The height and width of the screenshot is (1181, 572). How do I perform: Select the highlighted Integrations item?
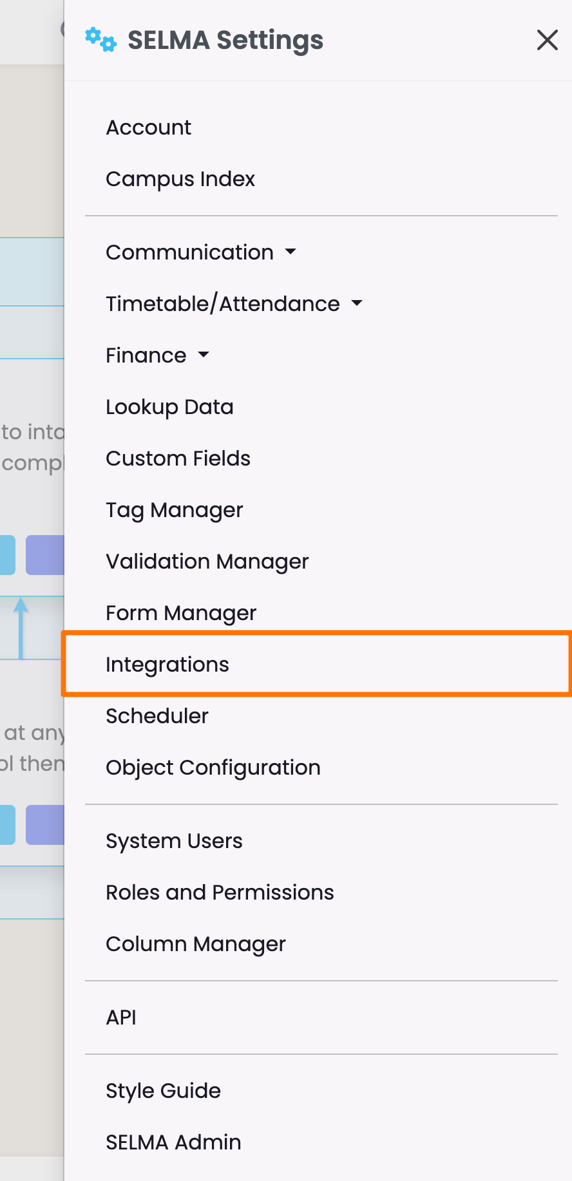pos(167,665)
